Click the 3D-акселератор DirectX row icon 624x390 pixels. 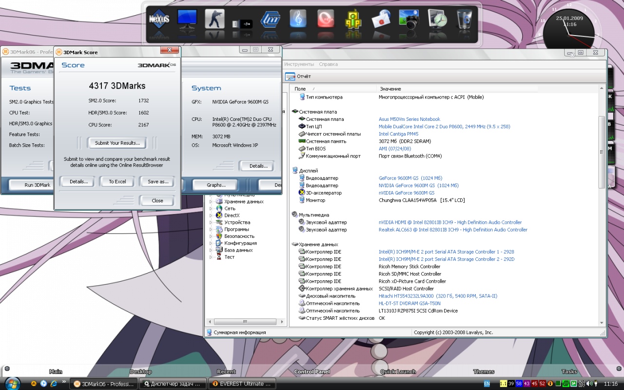[x=302, y=193]
